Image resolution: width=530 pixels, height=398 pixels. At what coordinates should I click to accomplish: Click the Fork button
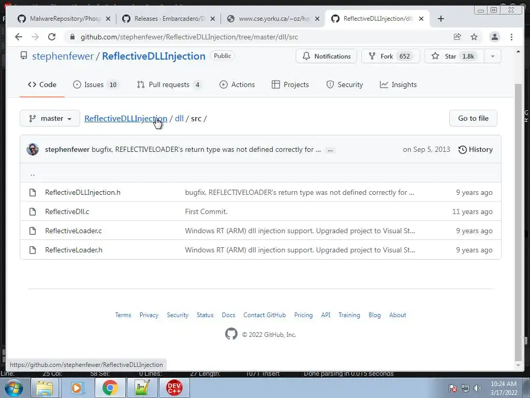pos(390,56)
